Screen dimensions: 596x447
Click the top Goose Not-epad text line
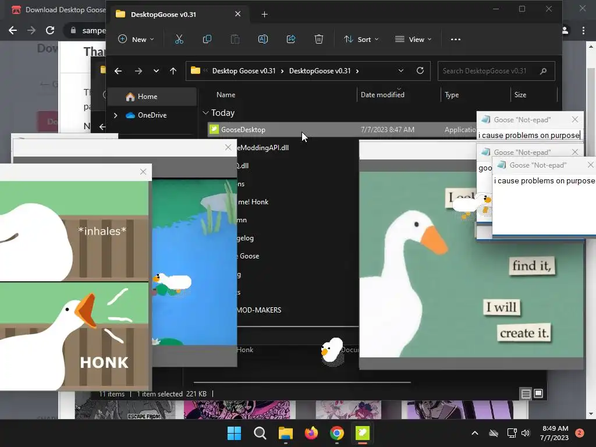coord(528,135)
